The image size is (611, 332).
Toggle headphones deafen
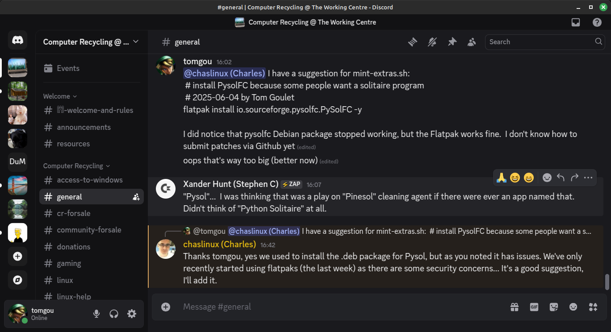coord(114,314)
